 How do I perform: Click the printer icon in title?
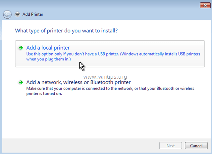(x=18, y=14)
